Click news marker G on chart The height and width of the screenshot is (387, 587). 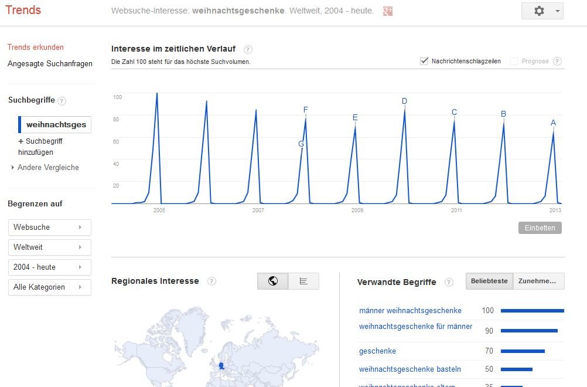pos(301,144)
